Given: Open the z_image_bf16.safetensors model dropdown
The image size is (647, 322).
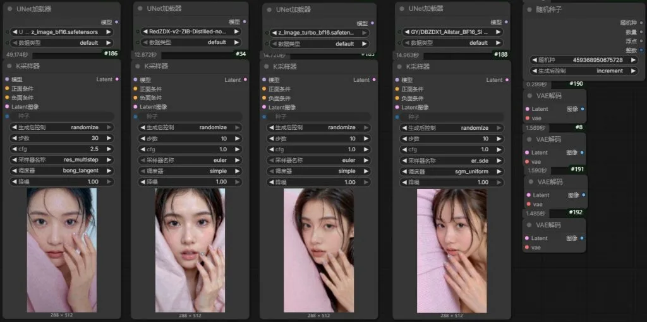Looking at the screenshot, I should [61, 32].
